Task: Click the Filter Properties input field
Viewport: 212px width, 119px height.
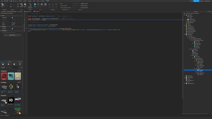Action: pos(11,13)
